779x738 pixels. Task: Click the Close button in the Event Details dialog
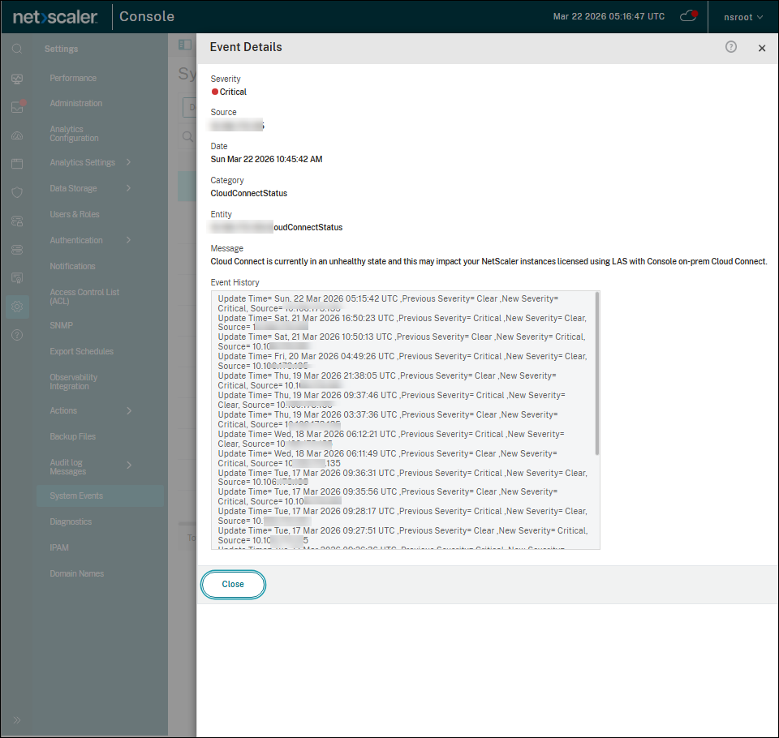[x=233, y=584]
